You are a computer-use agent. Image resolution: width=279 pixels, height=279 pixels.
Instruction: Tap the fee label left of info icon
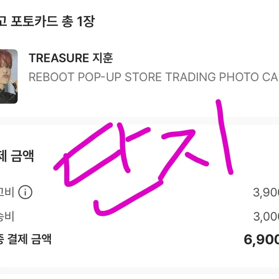pos(7,192)
